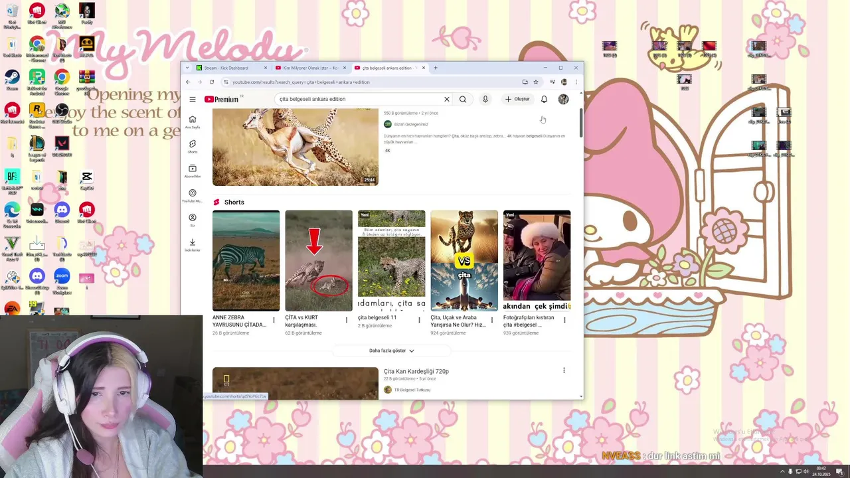Select the Recycle Bin desktop icon

click(x=11, y=16)
